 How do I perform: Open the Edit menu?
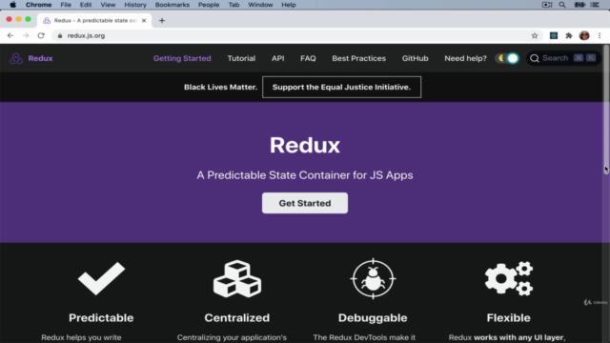pyautogui.click(x=86, y=5)
